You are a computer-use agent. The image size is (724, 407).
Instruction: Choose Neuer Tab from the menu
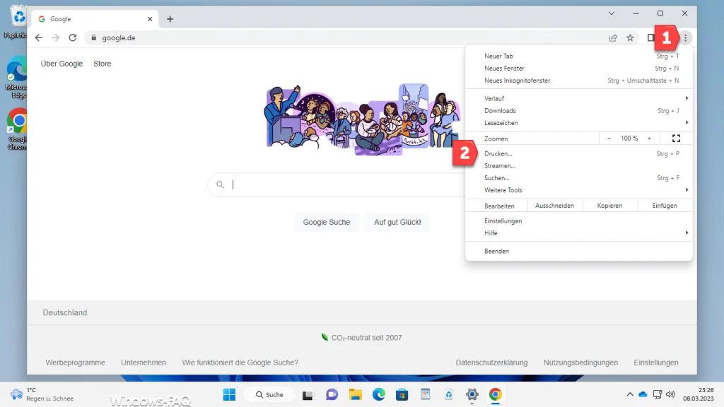578,56
